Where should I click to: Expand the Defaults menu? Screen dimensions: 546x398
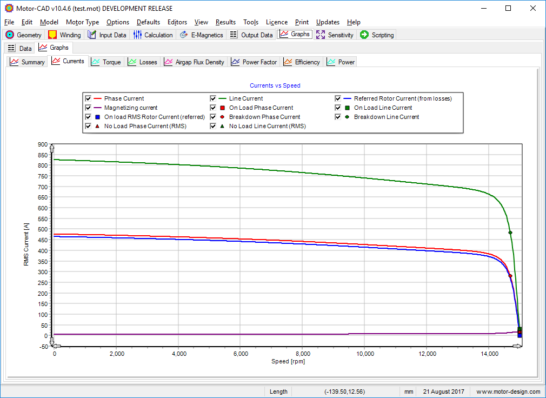[x=148, y=22]
